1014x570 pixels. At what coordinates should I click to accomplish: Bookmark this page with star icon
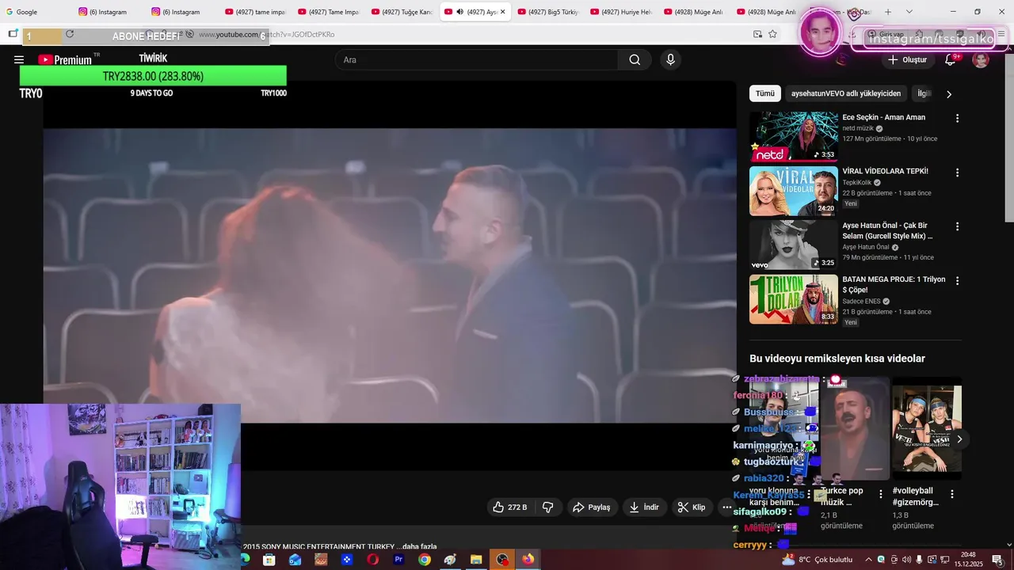tap(772, 34)
